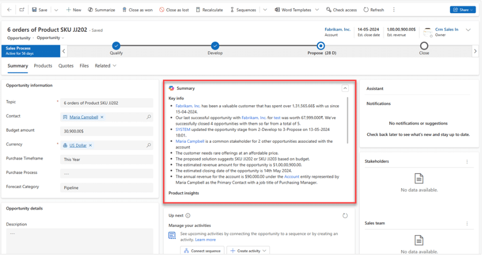Click the Connect sequence button
This screenshot has width=483, height=255.
tap(203, 251)
